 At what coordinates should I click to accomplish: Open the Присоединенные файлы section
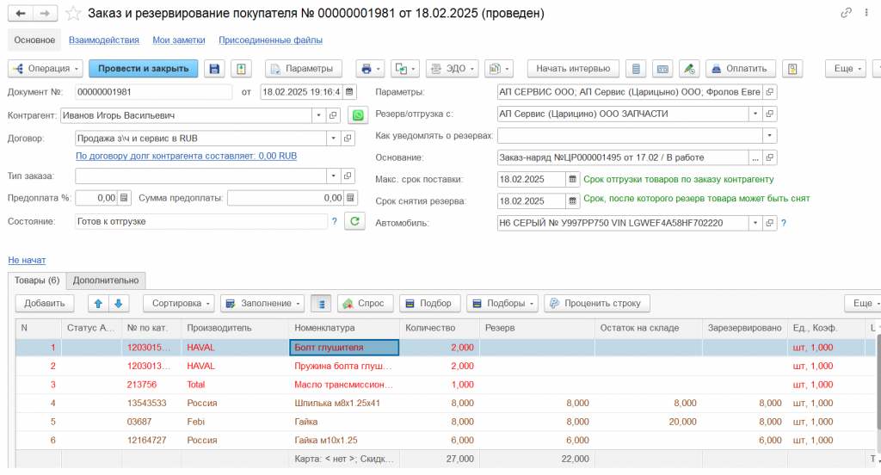(270, 40)
